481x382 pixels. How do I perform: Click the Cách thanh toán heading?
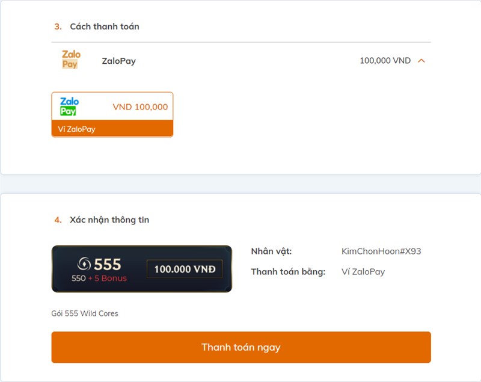click(x=105, y=26)
